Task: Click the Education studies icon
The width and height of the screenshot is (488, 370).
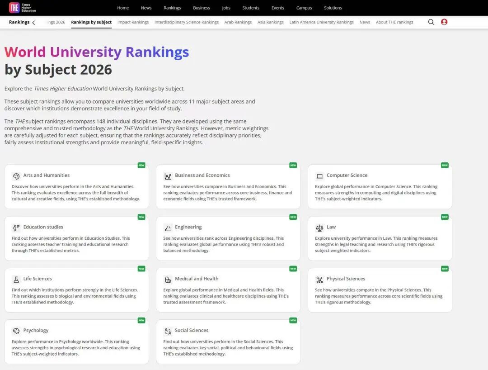Action: [x=17, y=226]
